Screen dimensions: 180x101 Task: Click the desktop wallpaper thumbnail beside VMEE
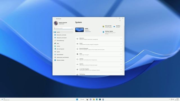point(79,30)
